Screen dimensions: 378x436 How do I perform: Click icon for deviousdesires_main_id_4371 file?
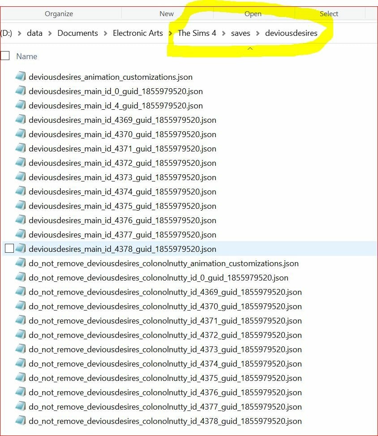pos(21,148)
